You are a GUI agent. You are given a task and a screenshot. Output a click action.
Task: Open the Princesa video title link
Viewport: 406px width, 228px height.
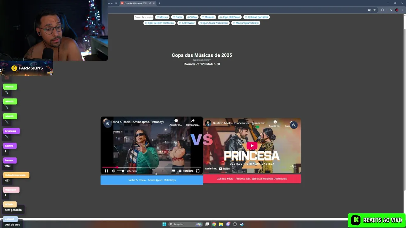point(239,123)
